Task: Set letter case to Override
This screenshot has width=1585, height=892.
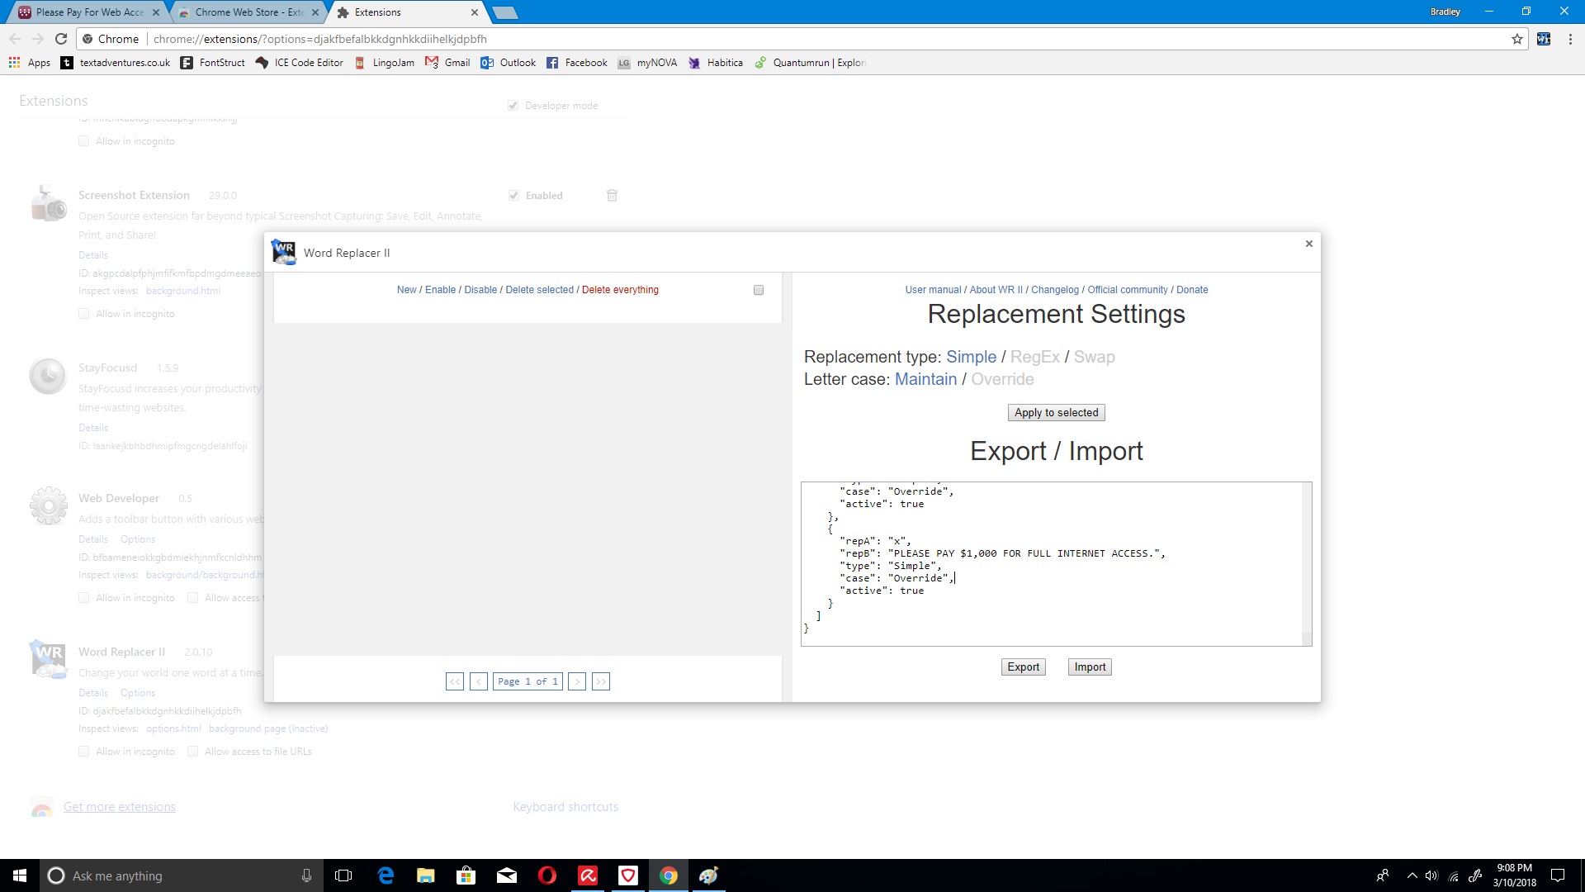Action: tap(1002, 379)
